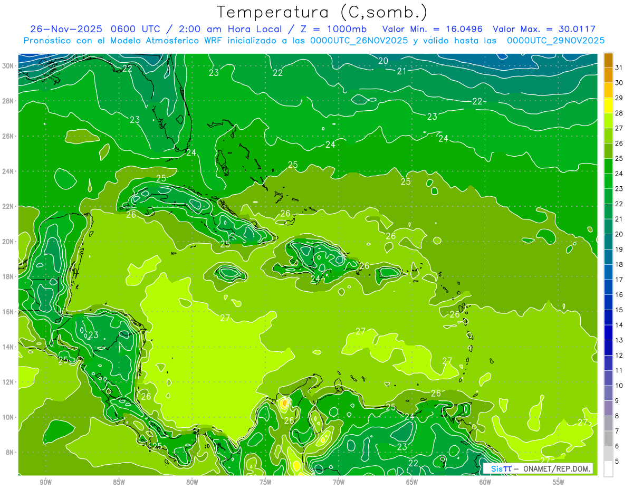Screen dimensions: 633x489
Task: Click the color scale value 17
Action: [619, 280]
